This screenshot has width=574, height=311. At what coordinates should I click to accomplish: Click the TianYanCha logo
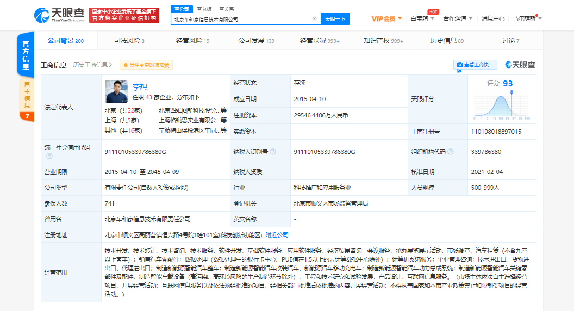coord(59,15)
